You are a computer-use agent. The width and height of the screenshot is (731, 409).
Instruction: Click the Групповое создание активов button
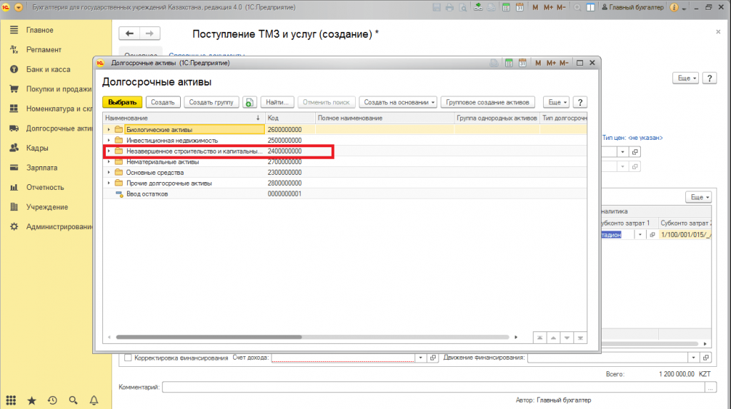pos(488,102)
